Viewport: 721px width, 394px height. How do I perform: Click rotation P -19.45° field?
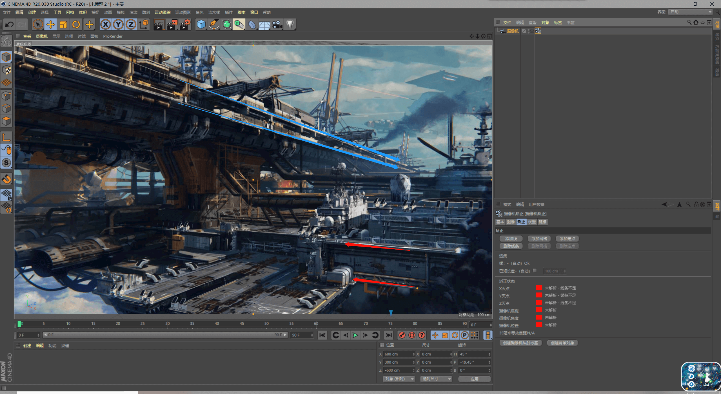tap(475, 362)
